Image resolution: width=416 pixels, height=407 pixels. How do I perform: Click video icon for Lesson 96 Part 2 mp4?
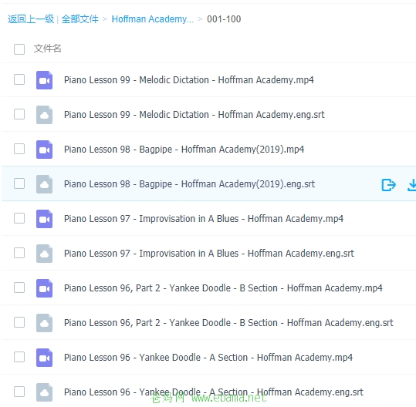pyautogui.click(x=44, y=288)
